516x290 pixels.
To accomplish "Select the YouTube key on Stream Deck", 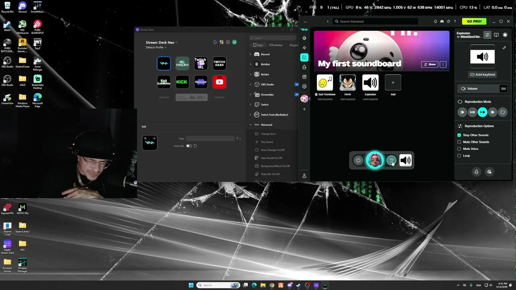I will (219, 82).
